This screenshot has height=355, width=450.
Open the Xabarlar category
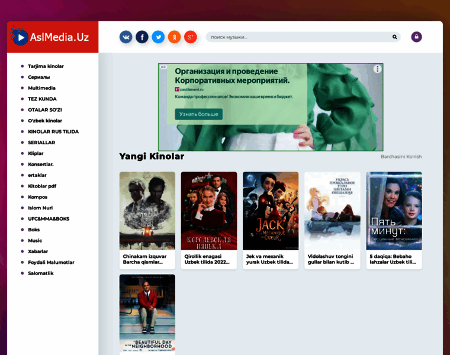pos(38,251)
